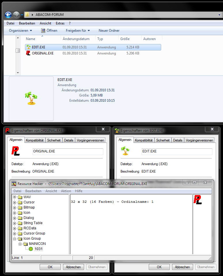Viewport: 223px width, 276px height.
Task: Open the Freigeben für dropdown
Action: 78,31
